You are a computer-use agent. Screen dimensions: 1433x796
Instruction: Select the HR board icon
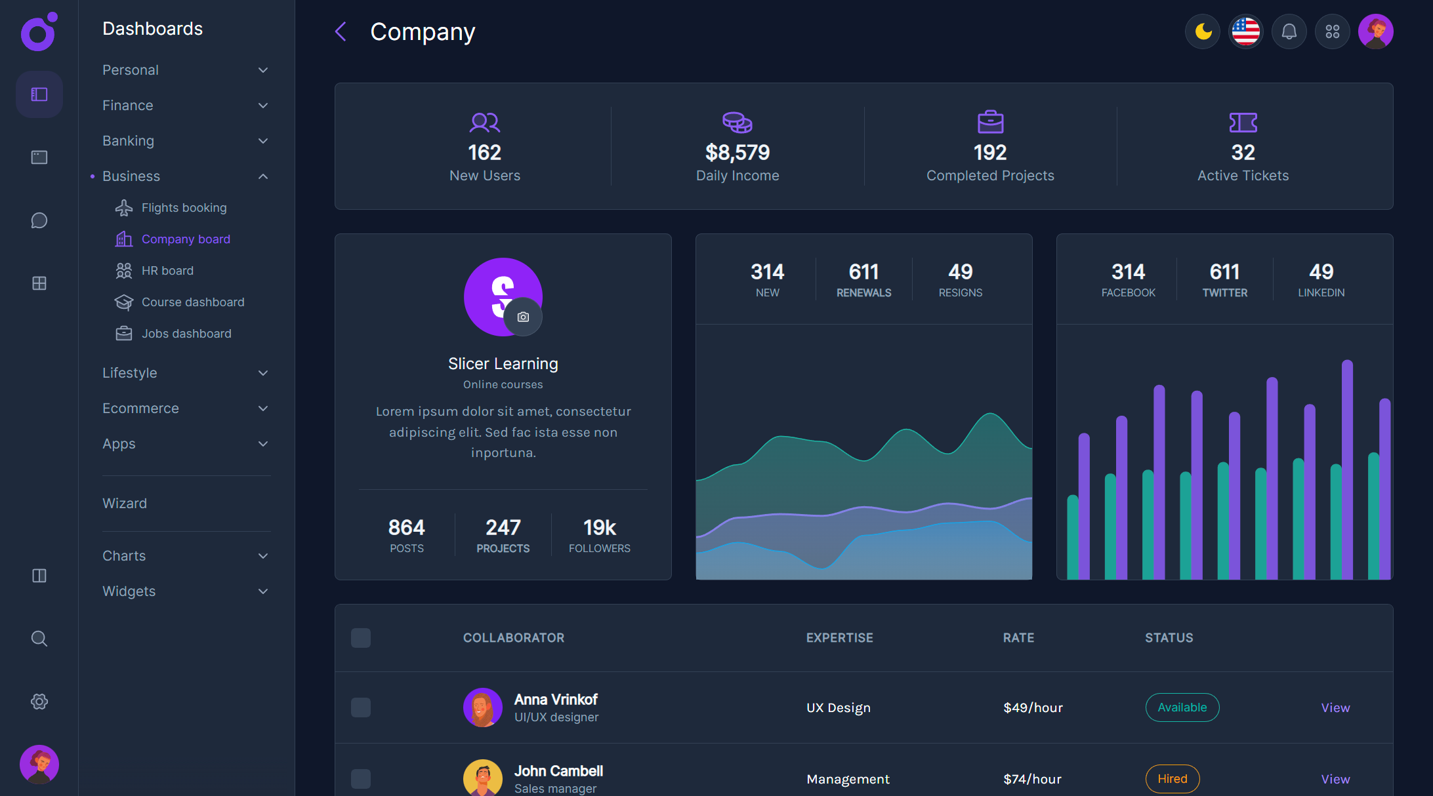tap(124, 270)
